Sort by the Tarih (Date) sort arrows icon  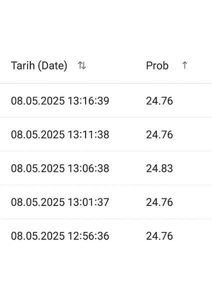click(x=81, y=65)
